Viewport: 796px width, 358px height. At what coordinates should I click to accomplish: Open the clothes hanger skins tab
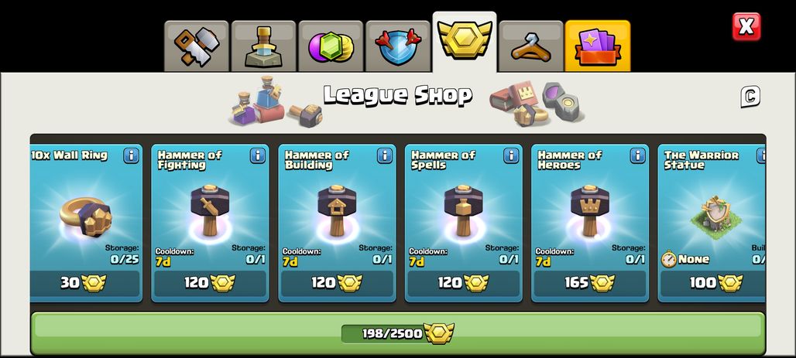531,46
